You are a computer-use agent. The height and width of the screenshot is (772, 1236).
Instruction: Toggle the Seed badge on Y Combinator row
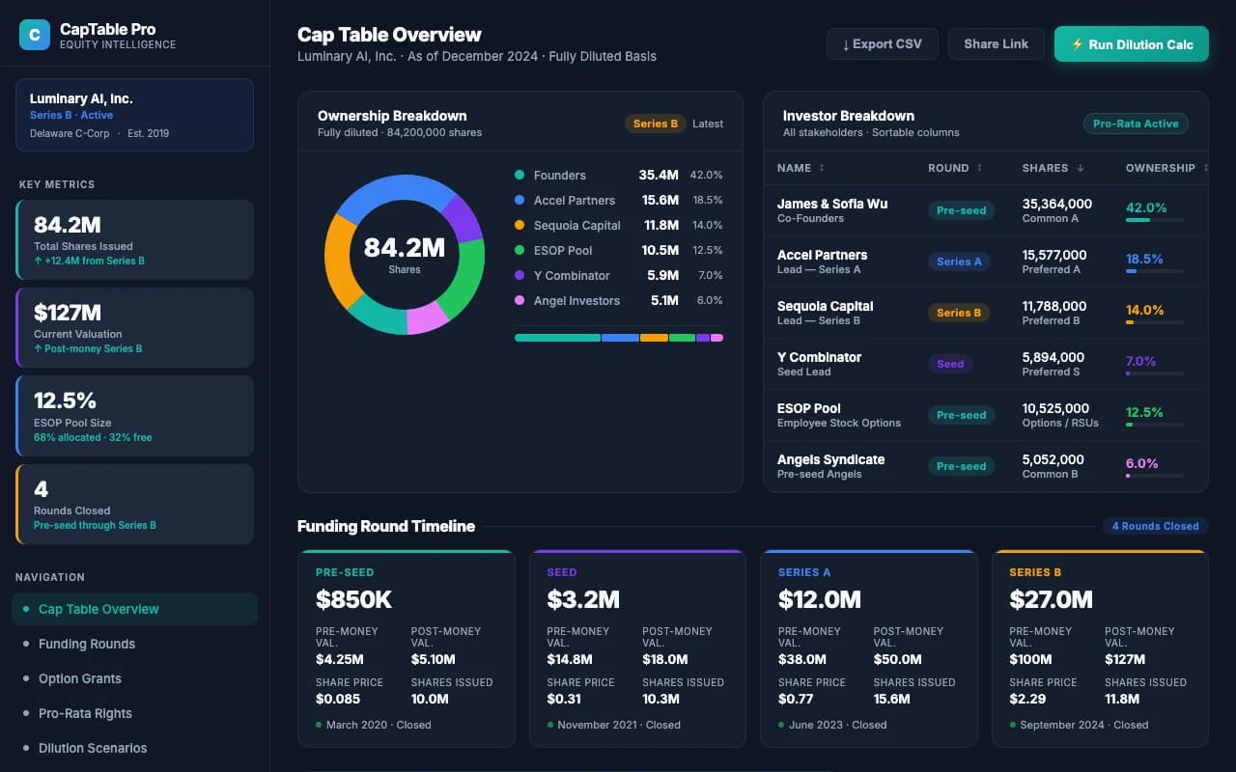(x=949, y=364)
